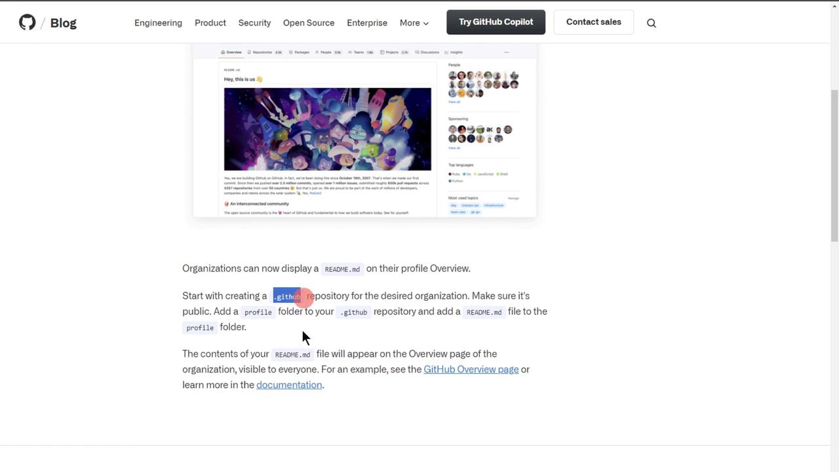Open the documentation link
The height and width of the screenshot is (472, 839).
tap(289, 385)
